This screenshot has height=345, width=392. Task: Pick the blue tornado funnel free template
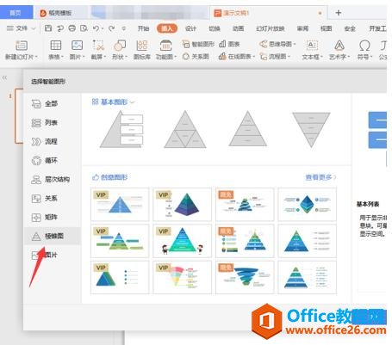pyautogui.click(x=245, y=277)
